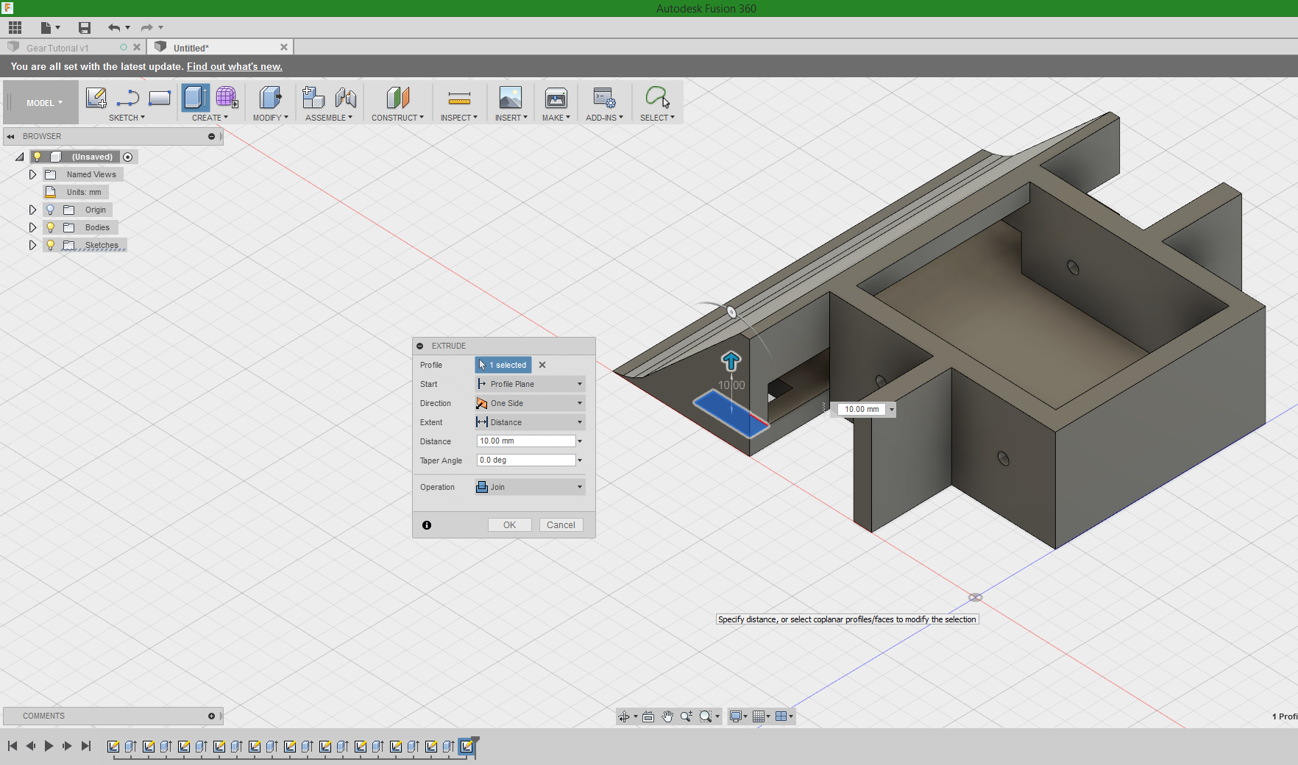This screenshot has height=765, width=1298.
Task: Click the 3D Print icon in Make panel
Action: [x=556, y=97]
